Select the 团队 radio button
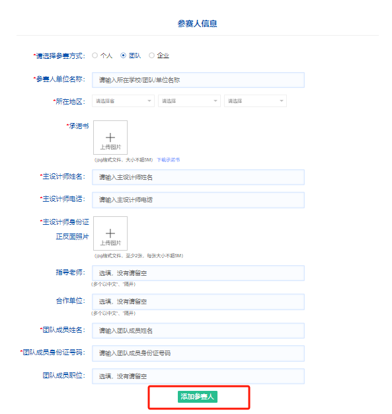This screenshot has width=392, height=414. coord(123,56)
